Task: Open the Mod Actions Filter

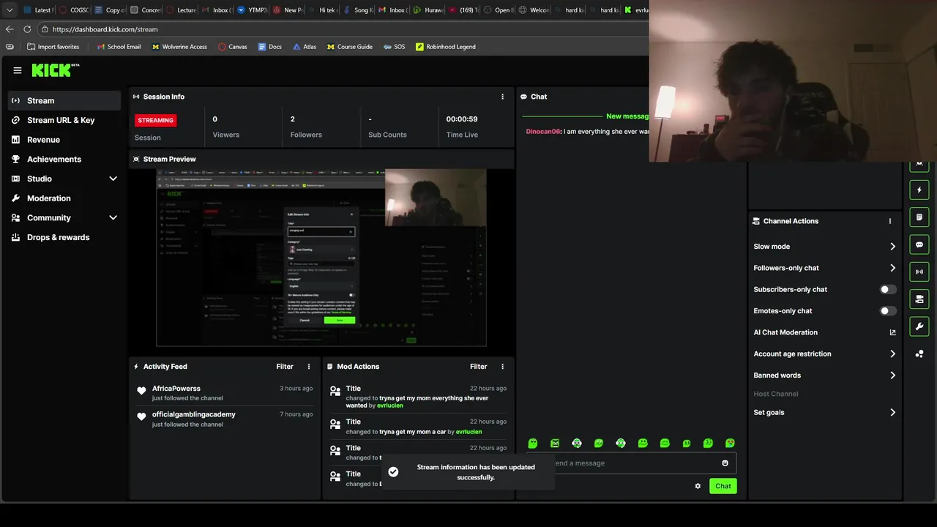Action: (x=478, y=367)
